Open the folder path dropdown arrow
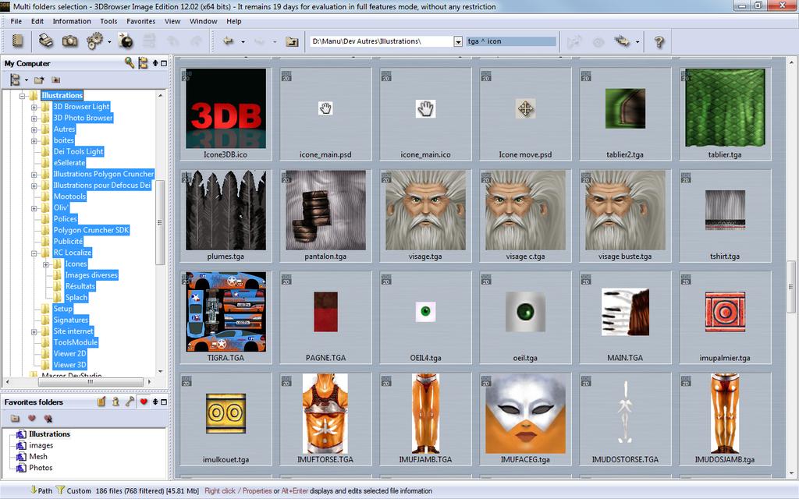The width and height of the screenshot is (799, 499). coord(459,41)
